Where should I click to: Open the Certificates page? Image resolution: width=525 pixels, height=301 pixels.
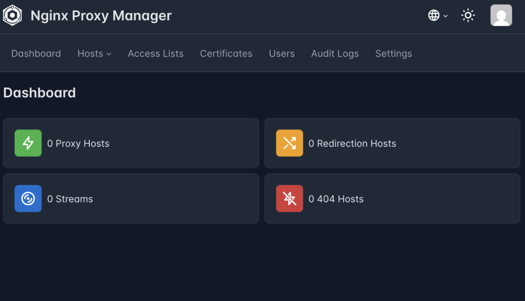click(226, 54)
